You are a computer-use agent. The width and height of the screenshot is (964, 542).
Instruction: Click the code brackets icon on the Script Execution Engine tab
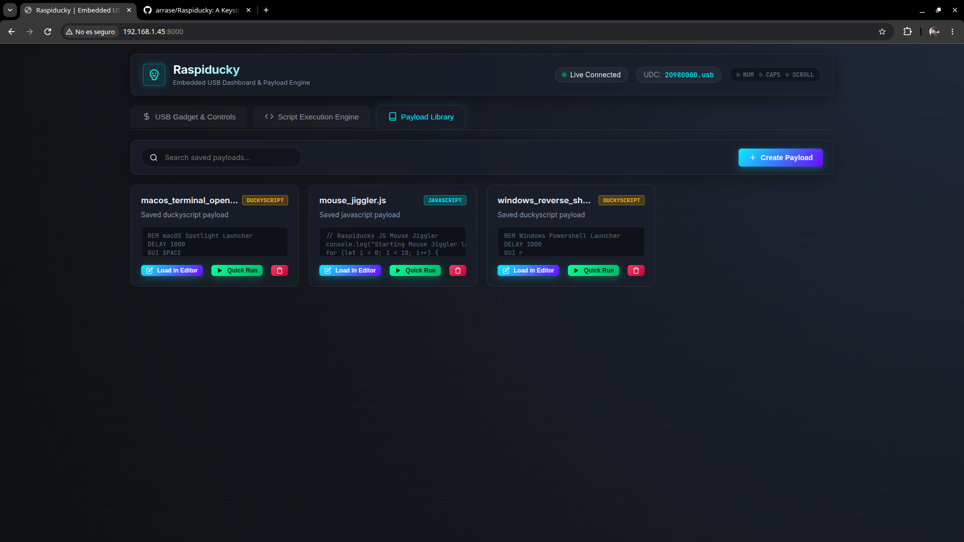(269, 116)
